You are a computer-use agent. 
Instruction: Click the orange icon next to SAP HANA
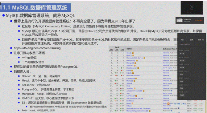136,96
